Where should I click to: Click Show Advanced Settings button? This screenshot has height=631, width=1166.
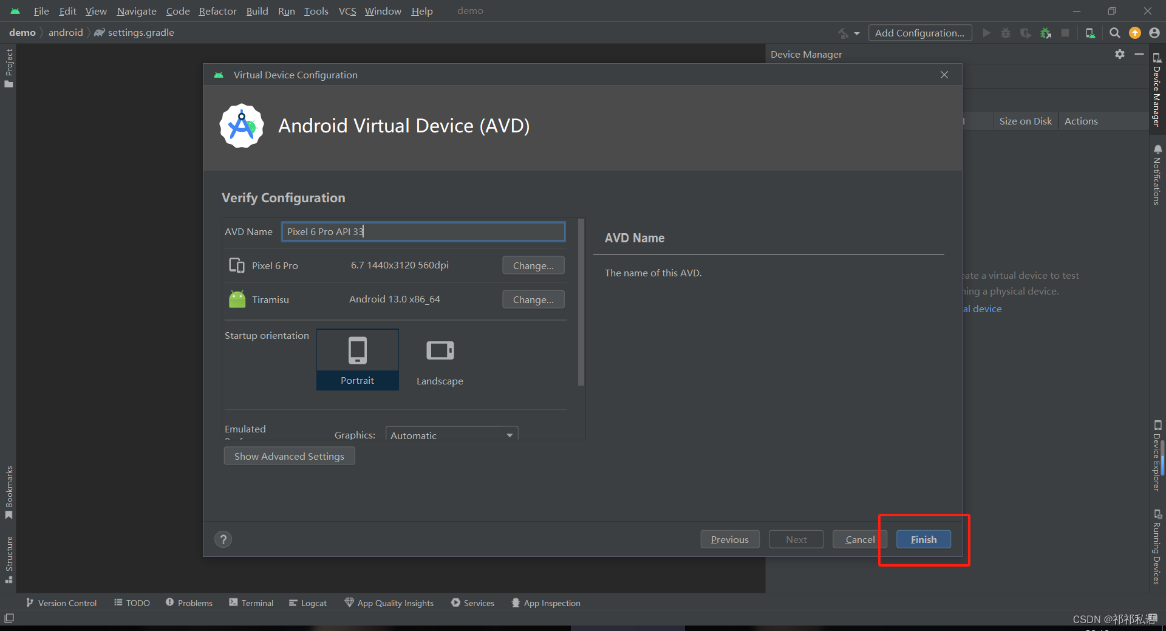(289, 456)
